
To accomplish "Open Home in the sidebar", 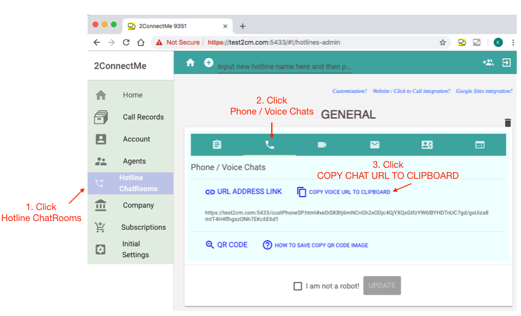I will tap(130, 95).
